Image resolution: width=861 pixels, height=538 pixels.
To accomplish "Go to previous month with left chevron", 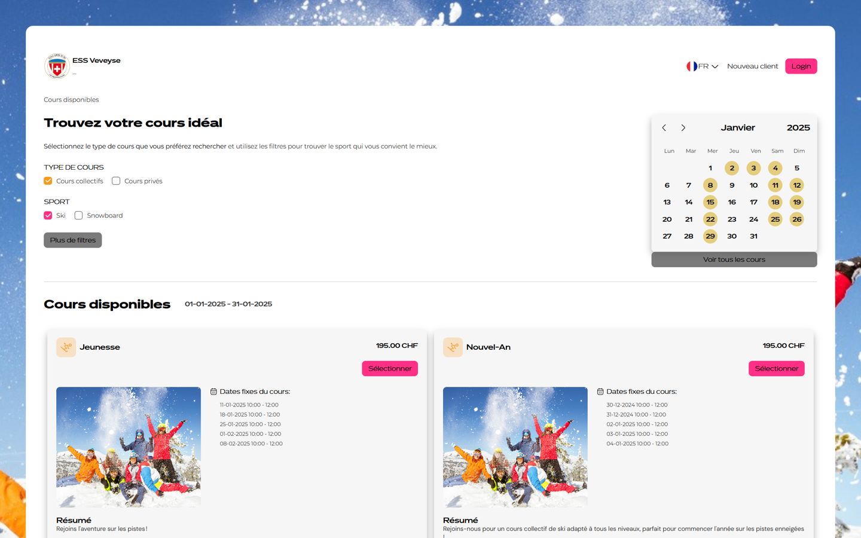I will point(664,128).
